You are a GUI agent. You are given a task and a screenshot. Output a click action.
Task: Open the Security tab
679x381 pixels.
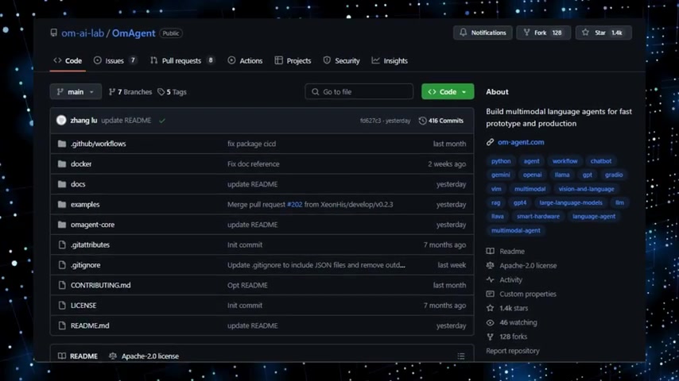coord(341,60)
